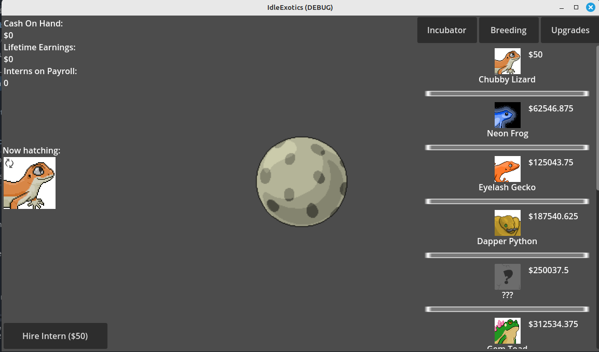Screen dimensions: 599x352
Task: Click the Now hatching lizard thumbnail
Action: [29, 182]
